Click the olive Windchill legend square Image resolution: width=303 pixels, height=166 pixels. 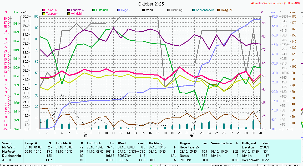click(69, 13)
